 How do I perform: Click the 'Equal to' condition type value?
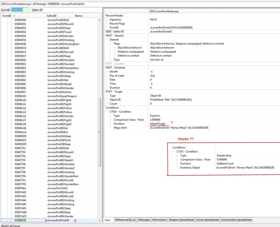tap(155, 116)
